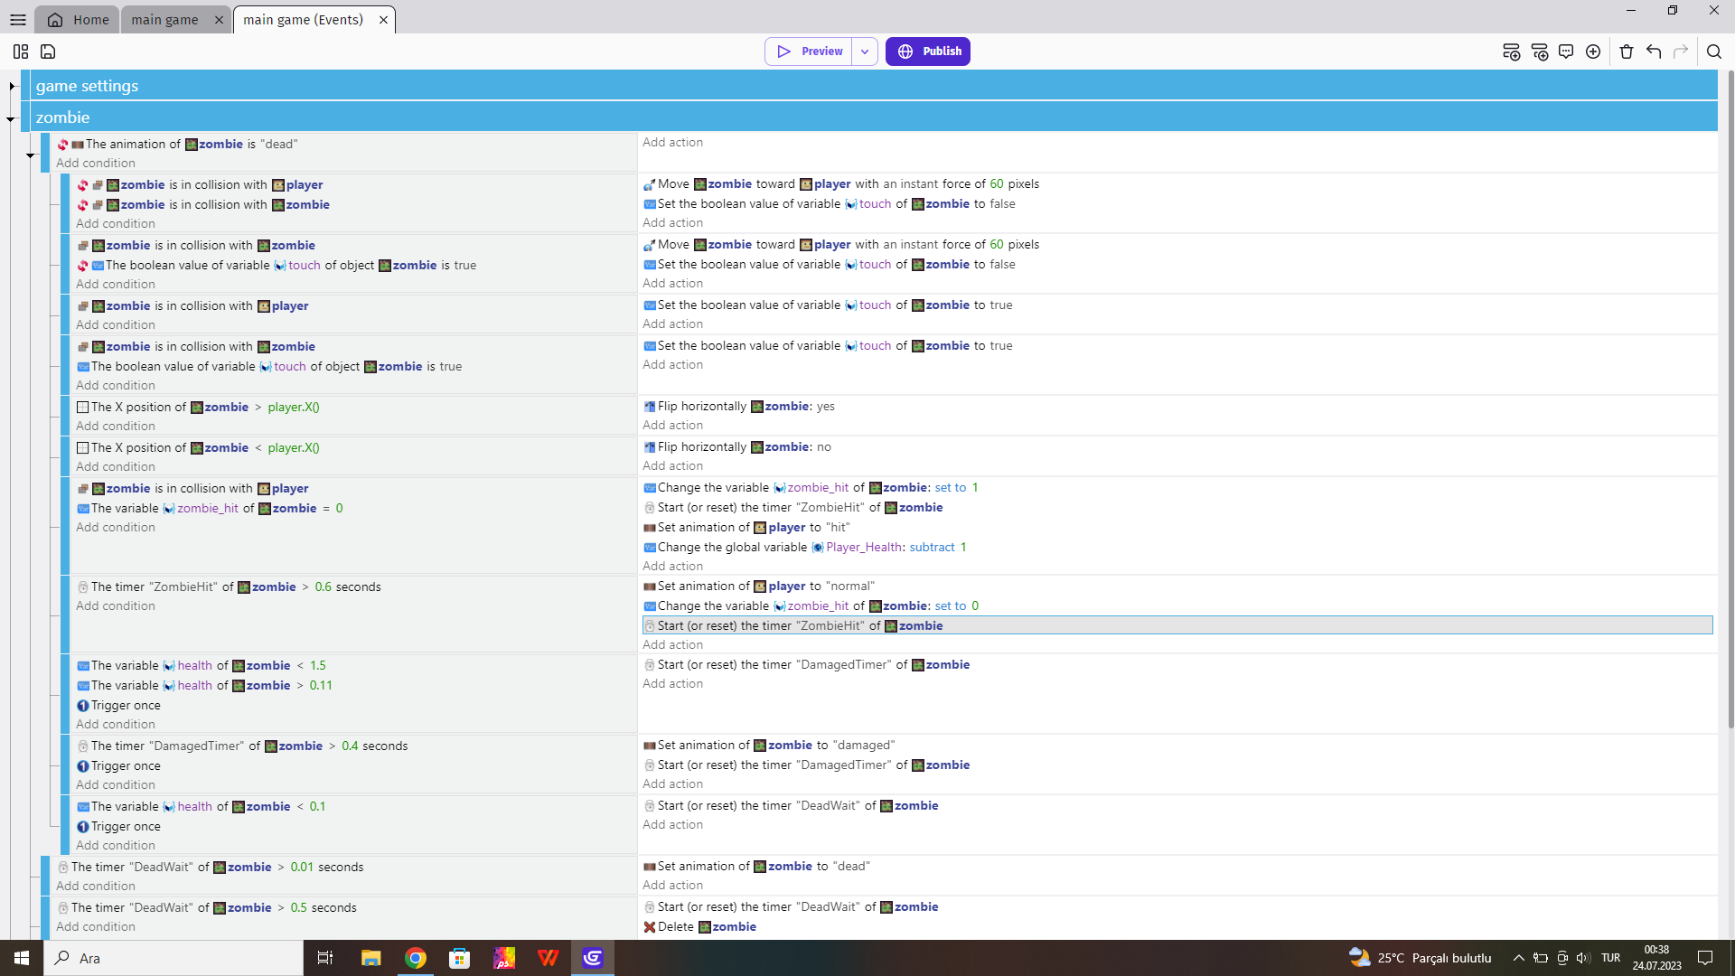Image resolution: width=1735 pixels, height=976 pixels.
Task: Open the taskbar clock and date
Action: click(1656, 958)
